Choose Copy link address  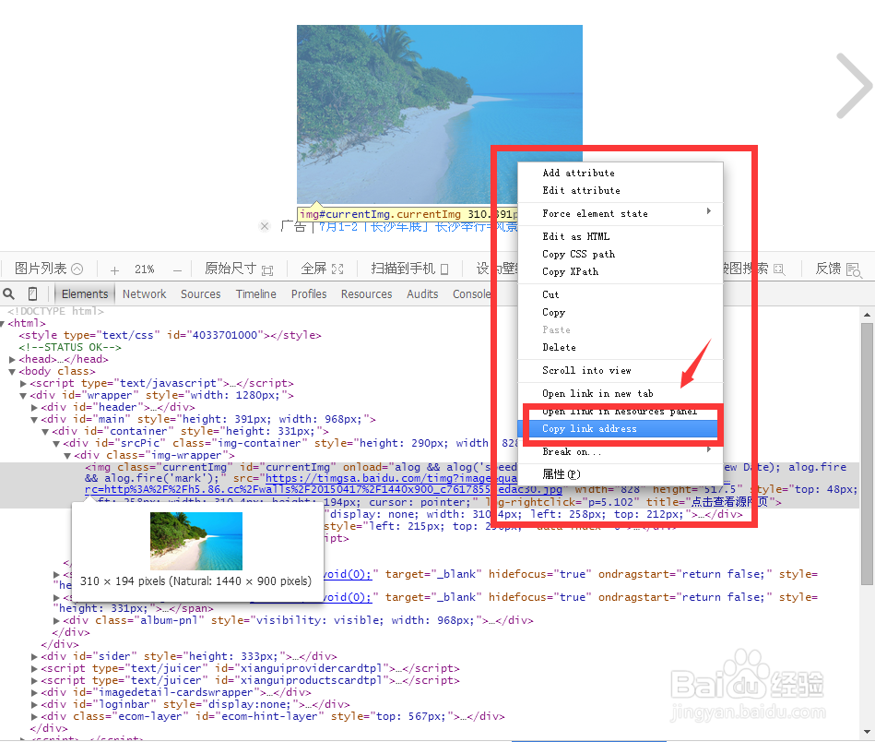[621, 428]
